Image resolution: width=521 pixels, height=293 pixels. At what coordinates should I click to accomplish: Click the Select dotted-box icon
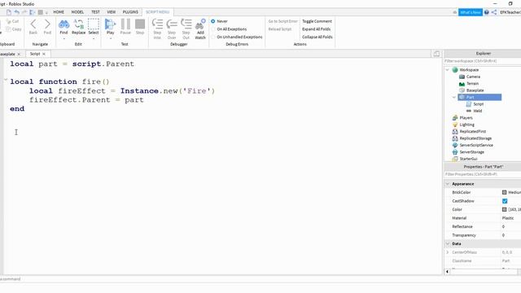pos(94,24)
